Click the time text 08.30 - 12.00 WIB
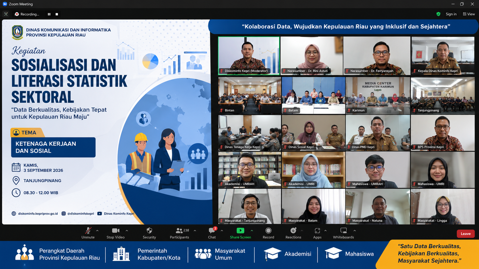479x269 pixels. coord(41,193)
